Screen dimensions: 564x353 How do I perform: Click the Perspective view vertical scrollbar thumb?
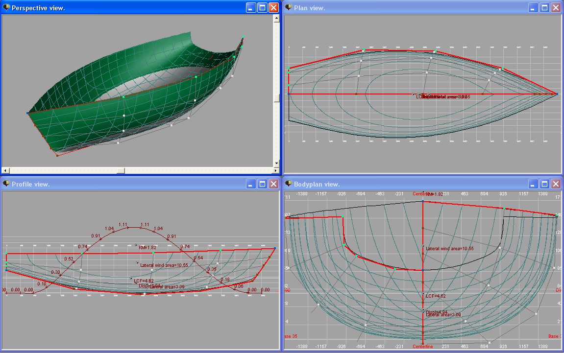pyautogui.click(x=276, y=98)
